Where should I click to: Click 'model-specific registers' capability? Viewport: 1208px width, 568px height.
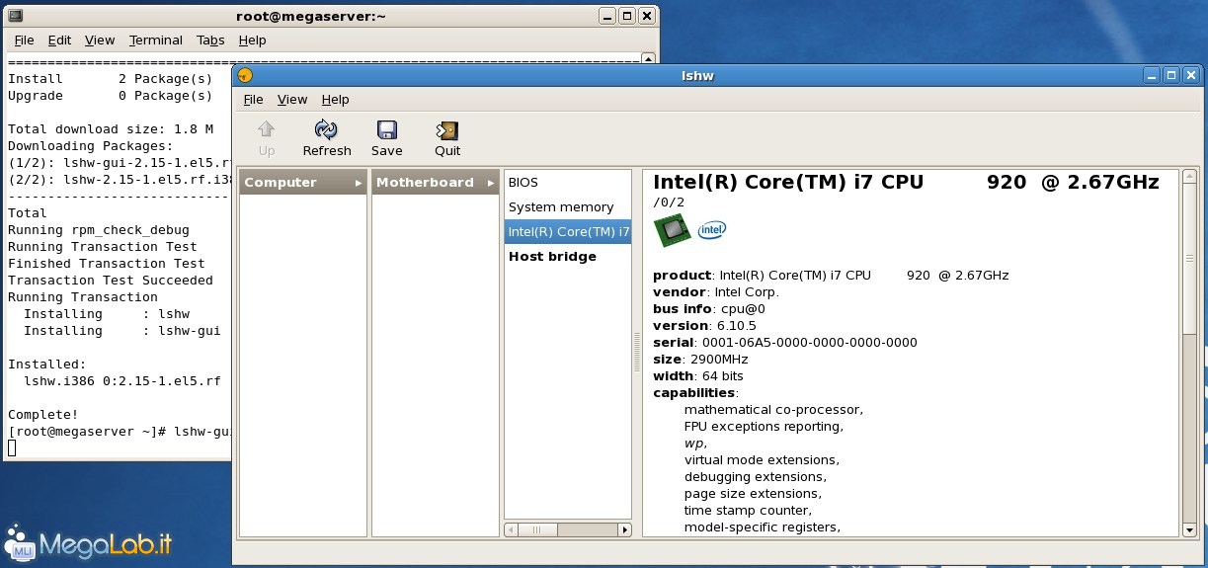tap(763, 527)
